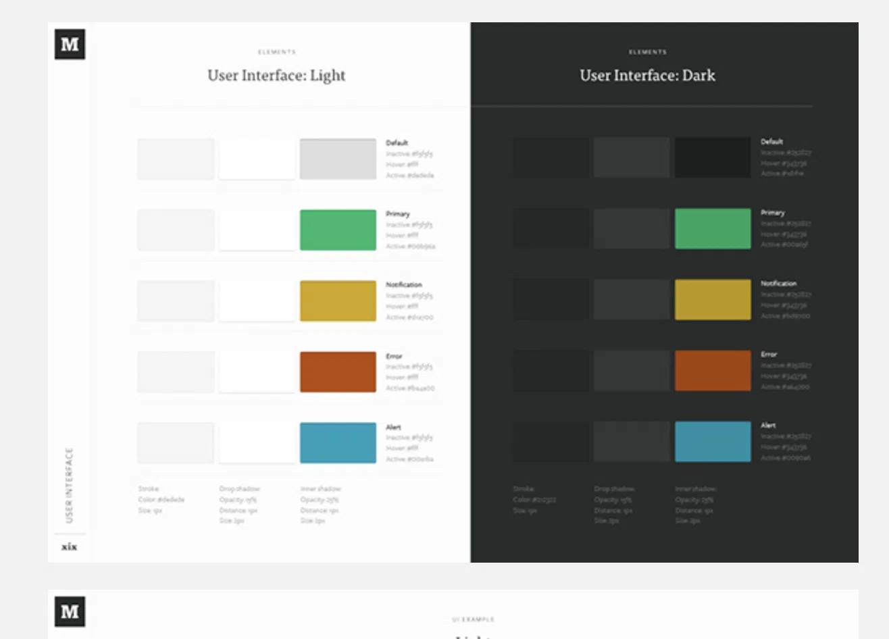Click the vertical USER INTERFACE sidebar label
This screenshot has width=889, height=639.
coord(69,485)
